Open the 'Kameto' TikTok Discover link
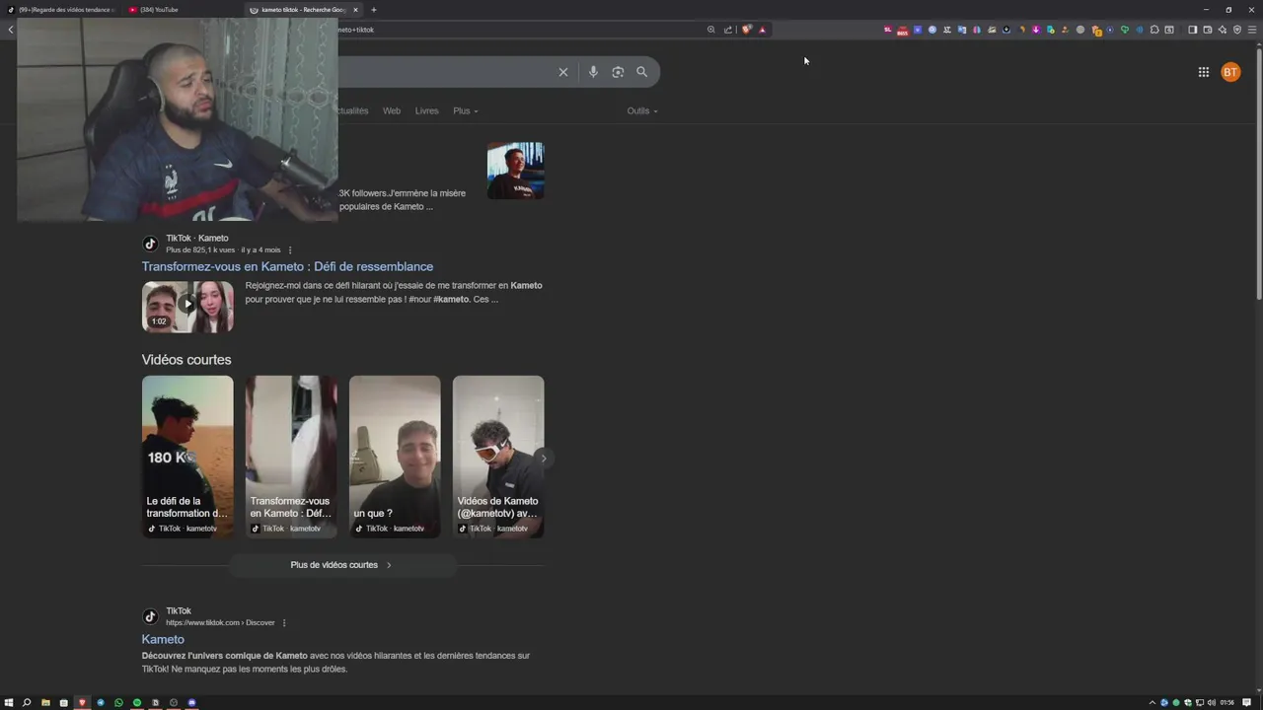 pos(163,639)
